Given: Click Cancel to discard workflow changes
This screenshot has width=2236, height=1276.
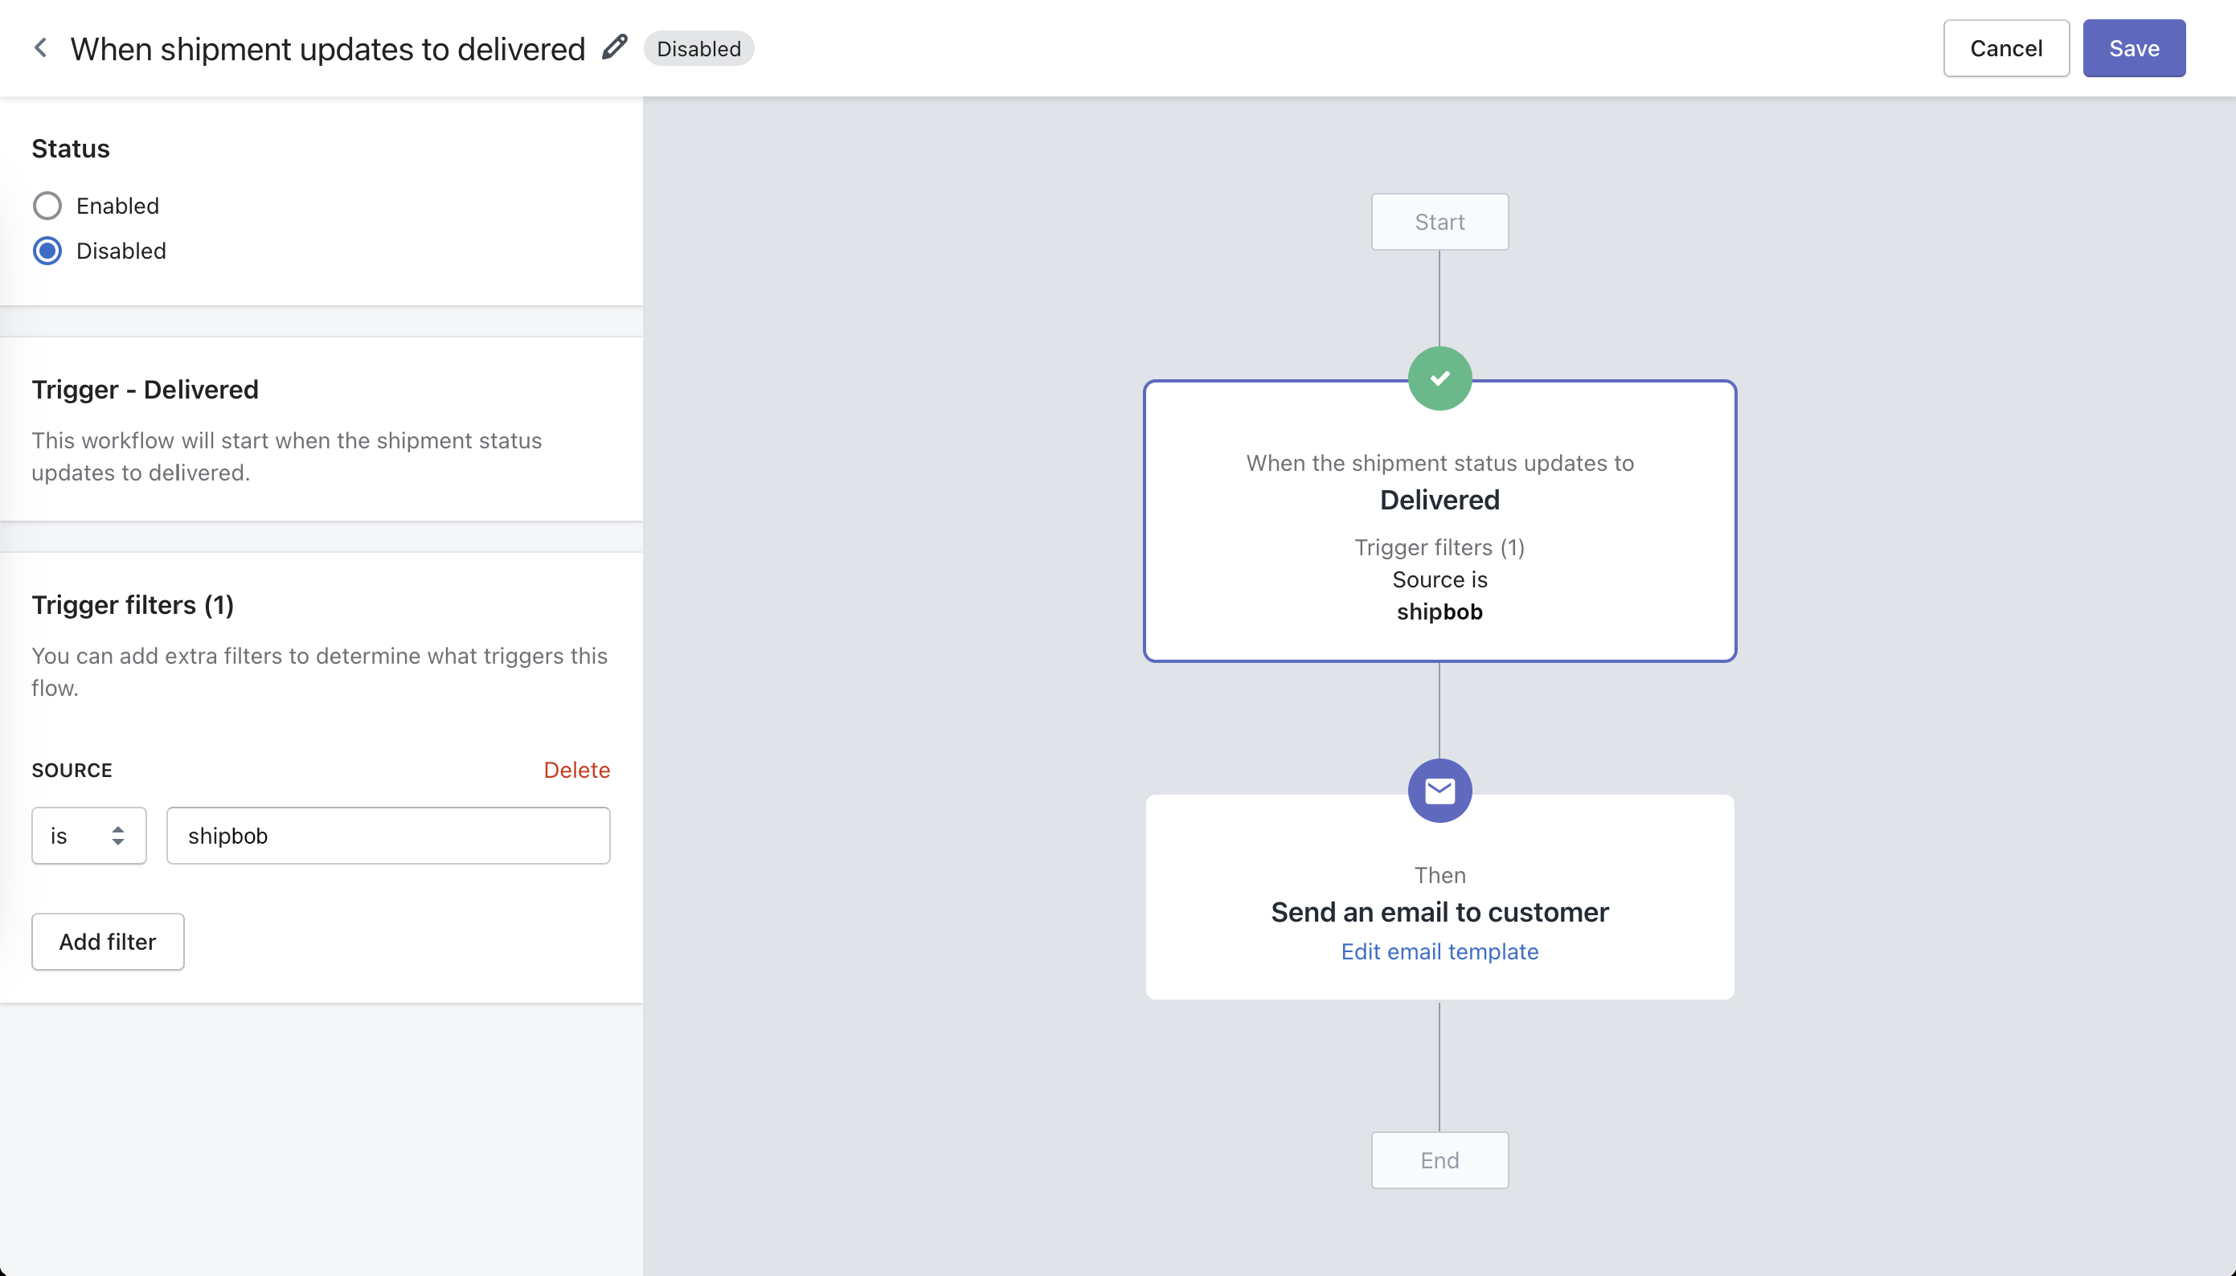Looking at the screenshot, I should pos(2005,47).
